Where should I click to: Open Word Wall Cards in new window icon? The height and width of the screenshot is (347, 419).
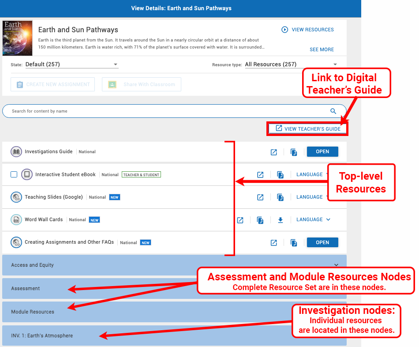pos(240,220)
